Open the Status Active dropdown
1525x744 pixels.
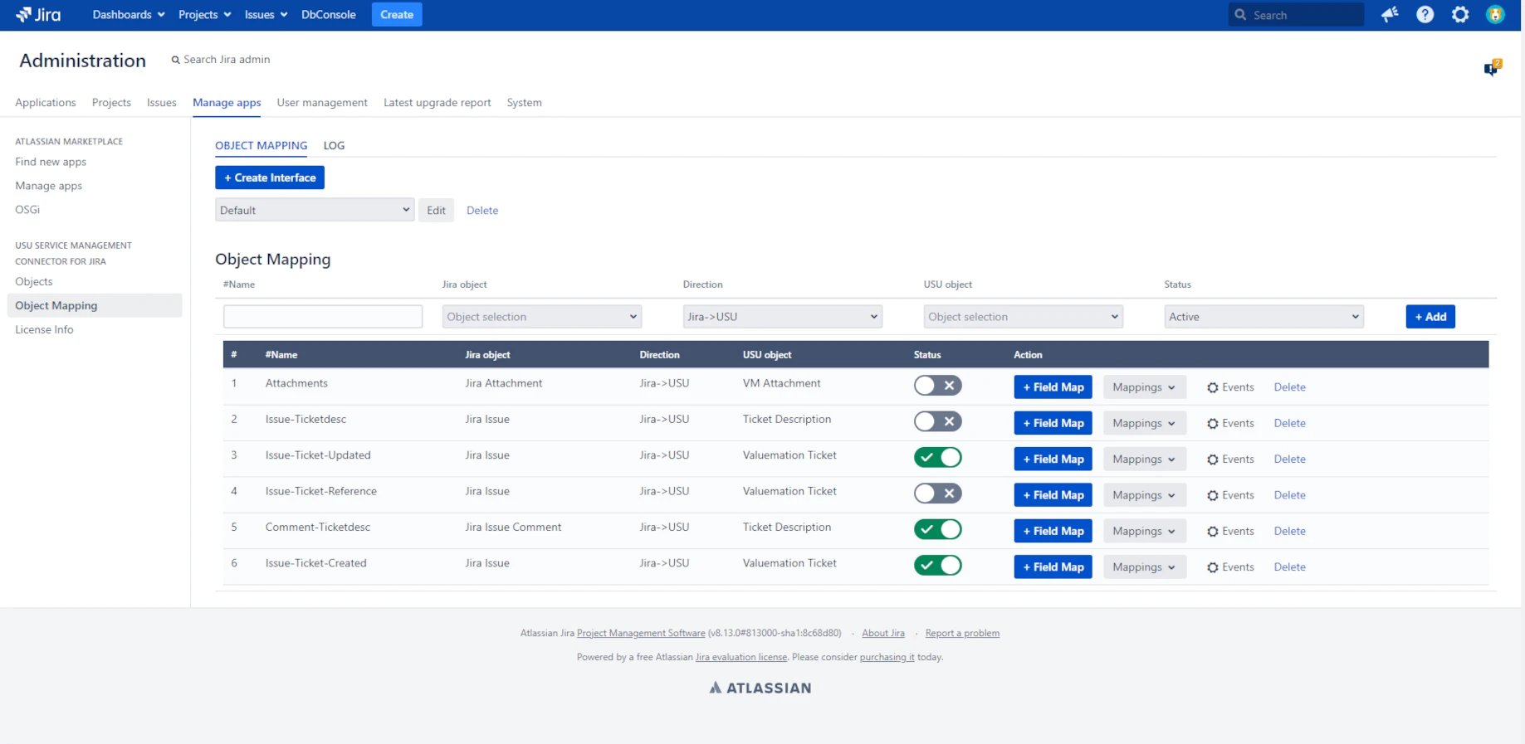[x=1264, y=317]
